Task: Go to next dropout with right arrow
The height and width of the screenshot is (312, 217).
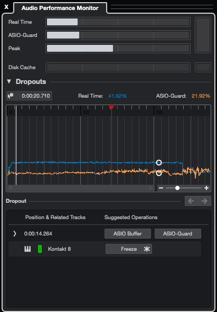Action: [204, 201]
